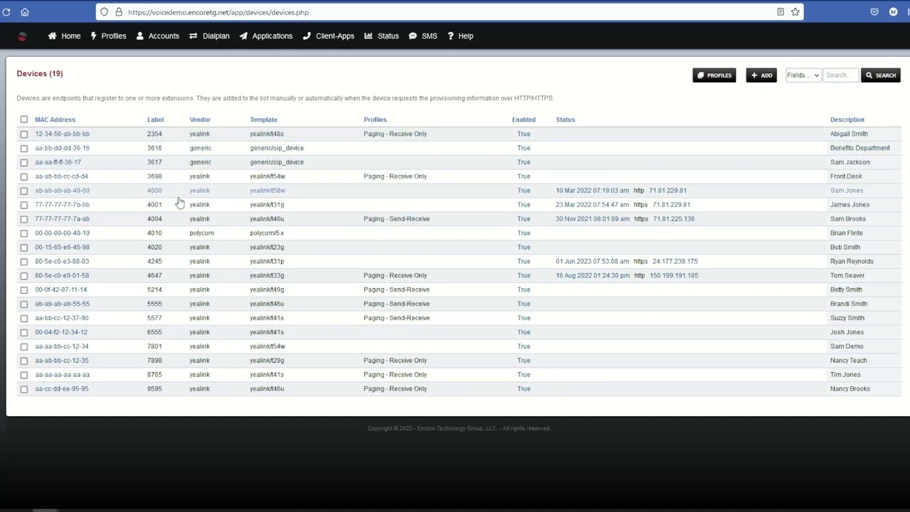Open the red logo icon in navigation bar
Screen dimensions: 910x512
22,36
